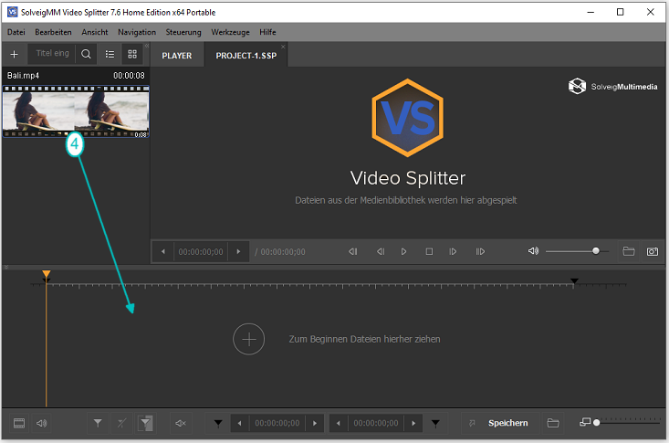The image size is (669, 443).
Task: Jump to previous keyframe in player
Action: (353, 251)
